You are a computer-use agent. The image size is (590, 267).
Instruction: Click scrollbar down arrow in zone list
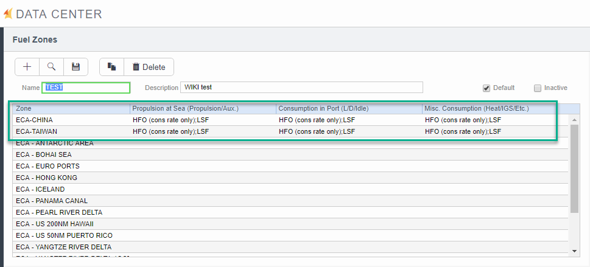click(574, 251)
